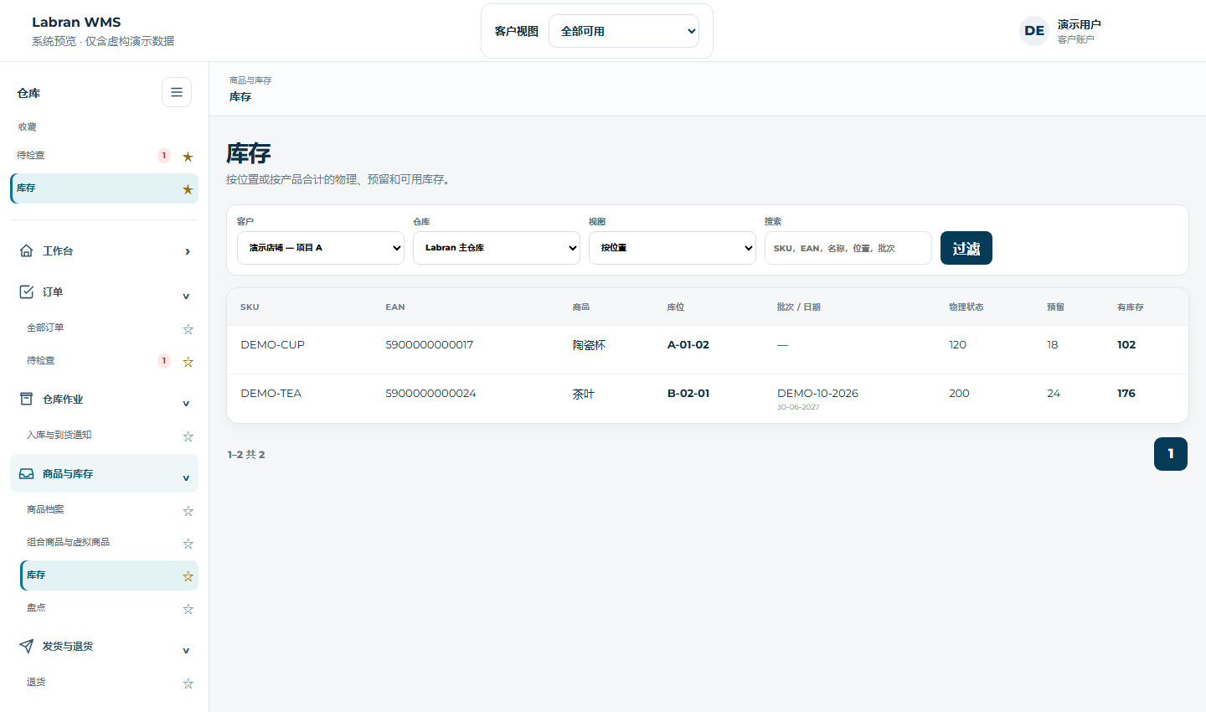The height and width of the screenshot is (712, 1206).
Task: Collapse the 订单 section chevron
Action: tap(186, 296)
